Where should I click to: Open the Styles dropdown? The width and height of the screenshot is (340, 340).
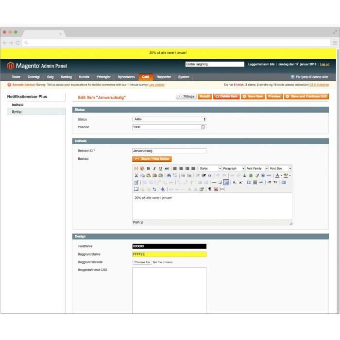point(210,169)
